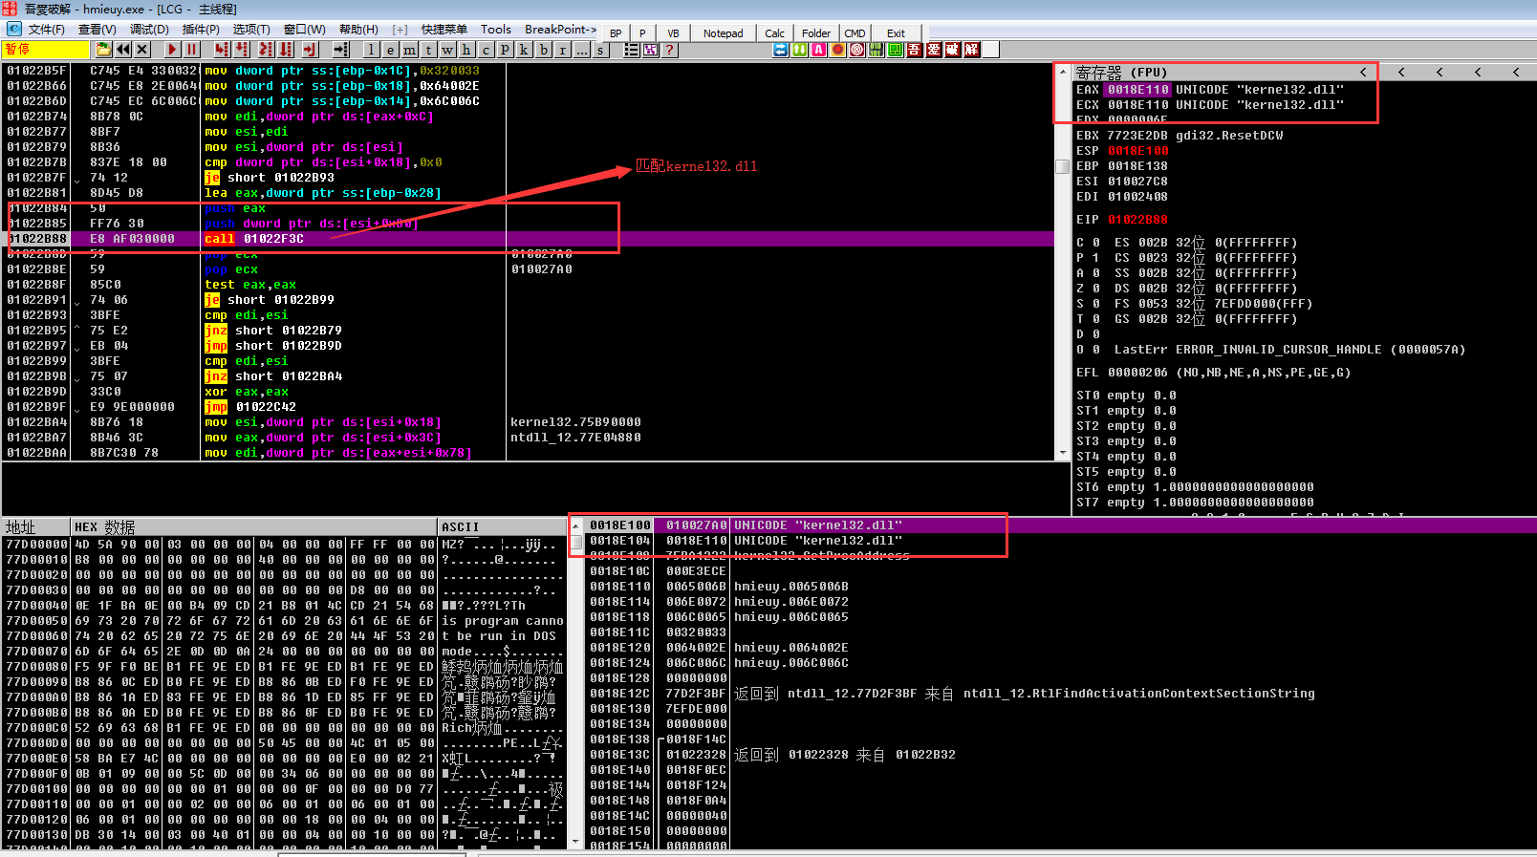Click the stack pane scrollbar down arrow
This screenshot has height=857, width=1537.
(x=575, y=842)
